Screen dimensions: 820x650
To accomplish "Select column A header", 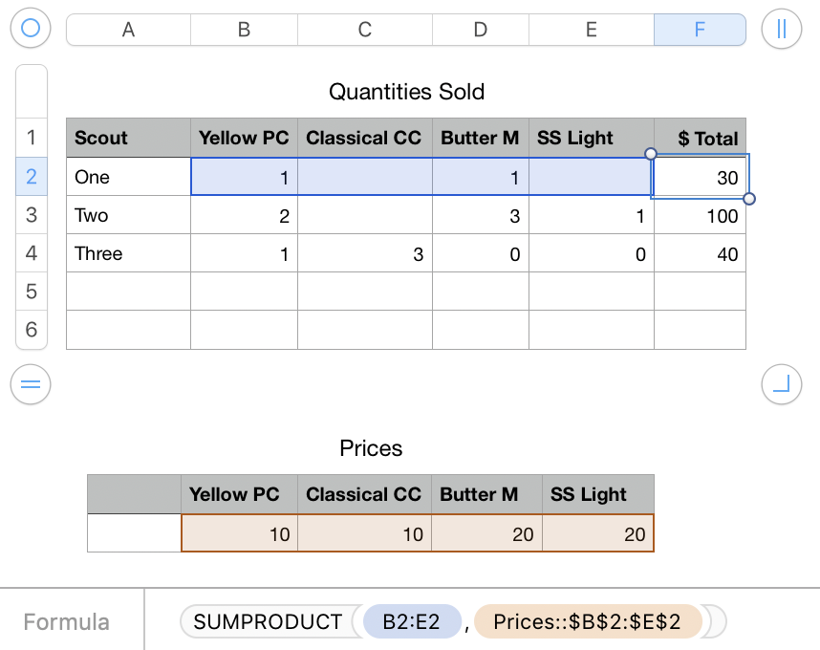I will pyautogui.click(x=128, y=30).
